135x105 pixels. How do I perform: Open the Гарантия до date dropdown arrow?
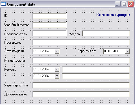pos(127,51)
